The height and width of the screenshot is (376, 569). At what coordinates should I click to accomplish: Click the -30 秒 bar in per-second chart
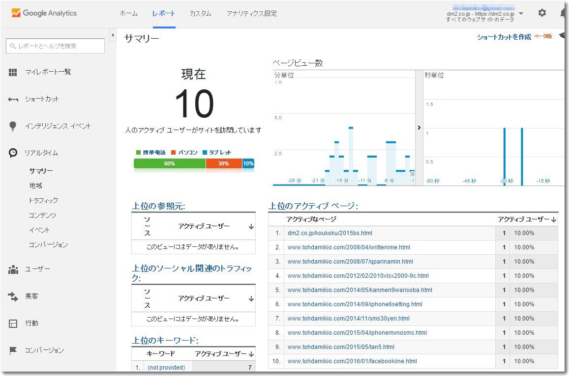[505, 157]
